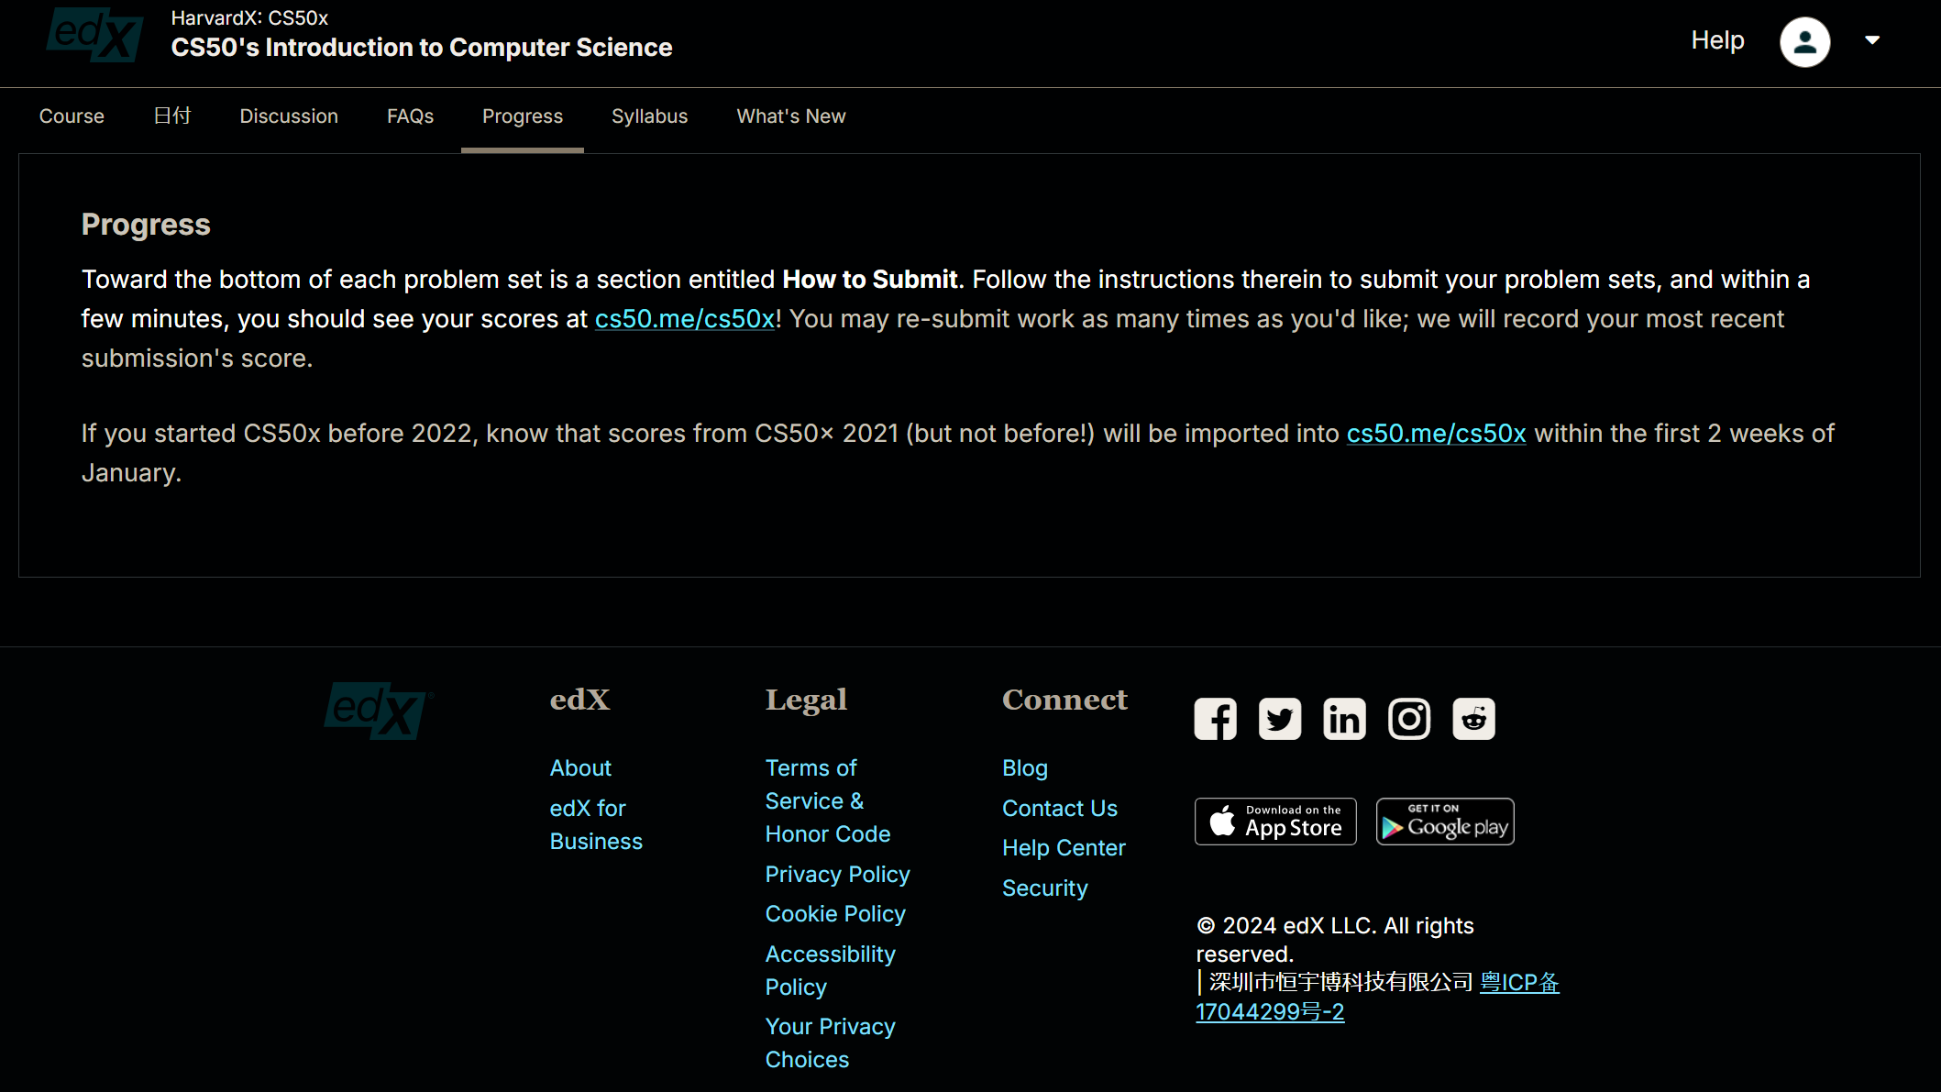Click the footer edX logo
Screen dimensions: 1941x1092
click(x=378, y=711)
